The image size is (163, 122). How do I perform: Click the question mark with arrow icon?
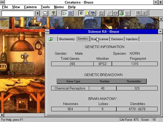(x=87, y=13)
